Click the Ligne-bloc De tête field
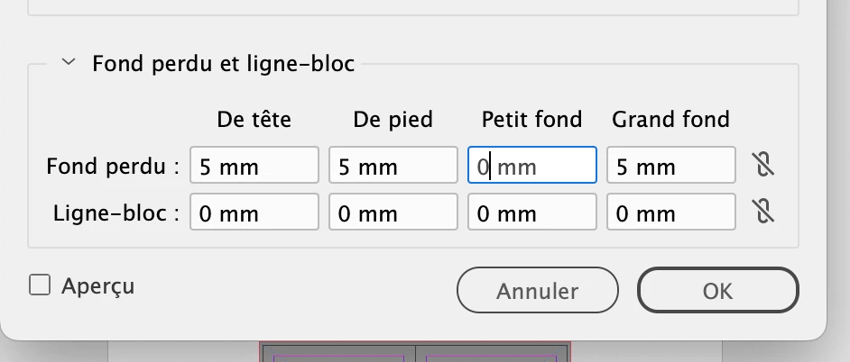This screenshot has width=850, height=362. pyautogui.click(x=254, y=213)
